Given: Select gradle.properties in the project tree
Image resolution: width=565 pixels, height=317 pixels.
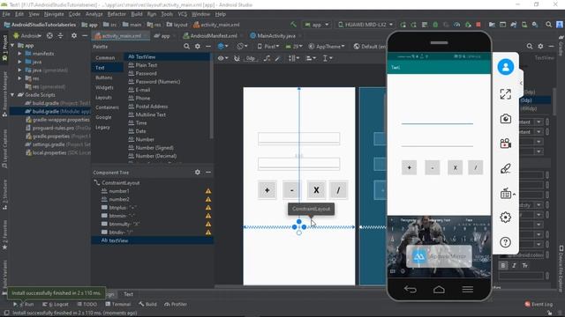Looking at the screenshot, I should coord(57,136).
